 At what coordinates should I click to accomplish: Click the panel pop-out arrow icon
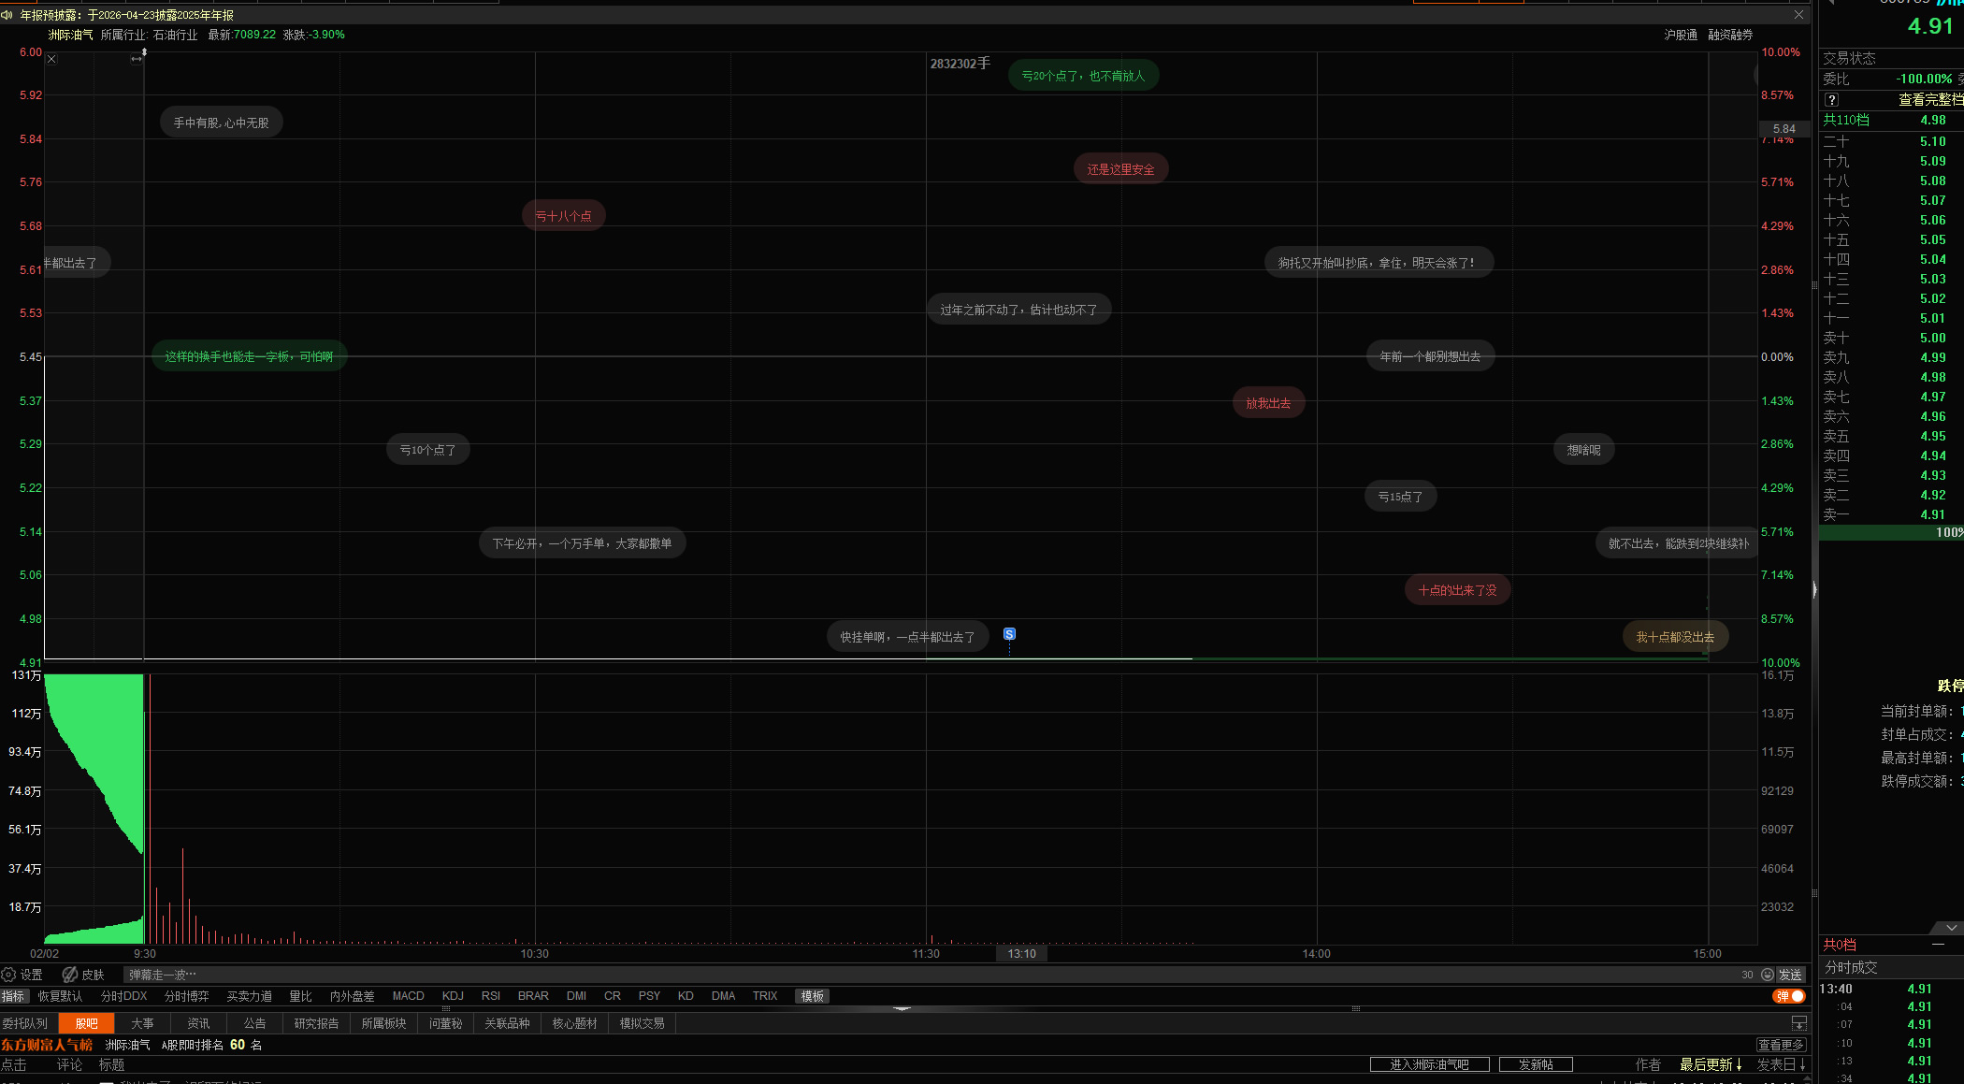1798,1023
